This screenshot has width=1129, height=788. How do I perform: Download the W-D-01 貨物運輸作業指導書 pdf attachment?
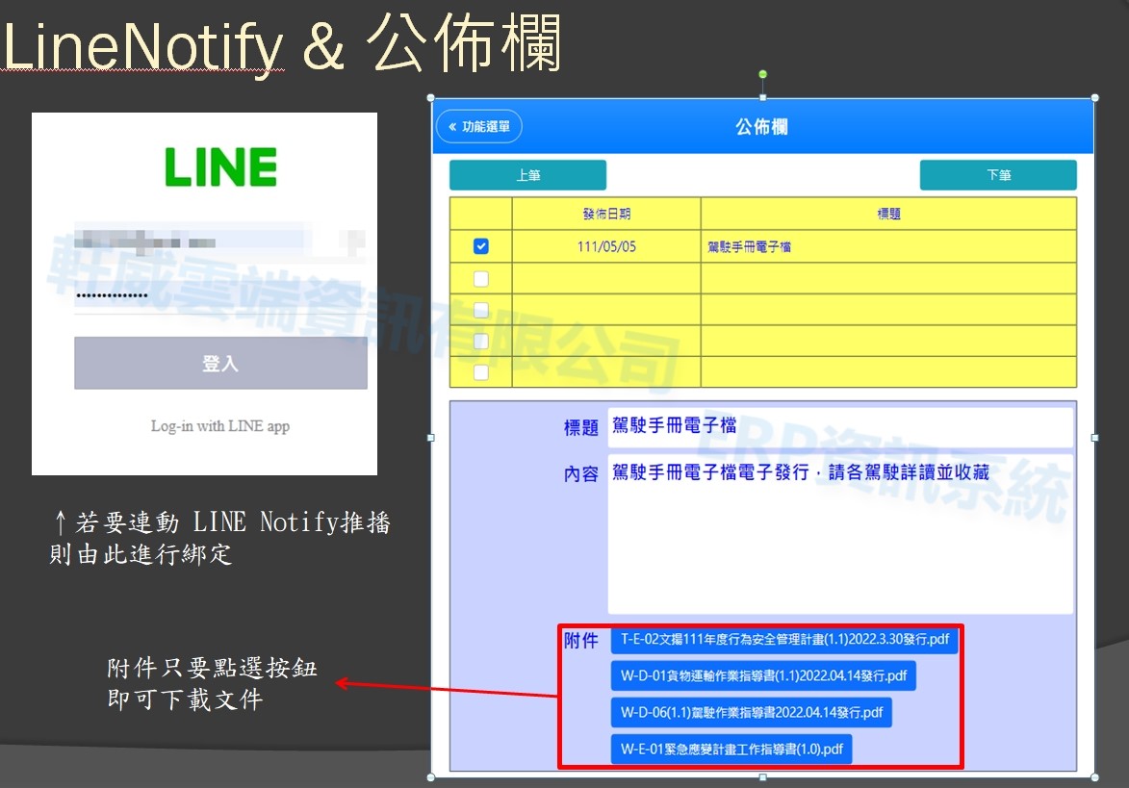pyautogui.click(x=763, y=675)
